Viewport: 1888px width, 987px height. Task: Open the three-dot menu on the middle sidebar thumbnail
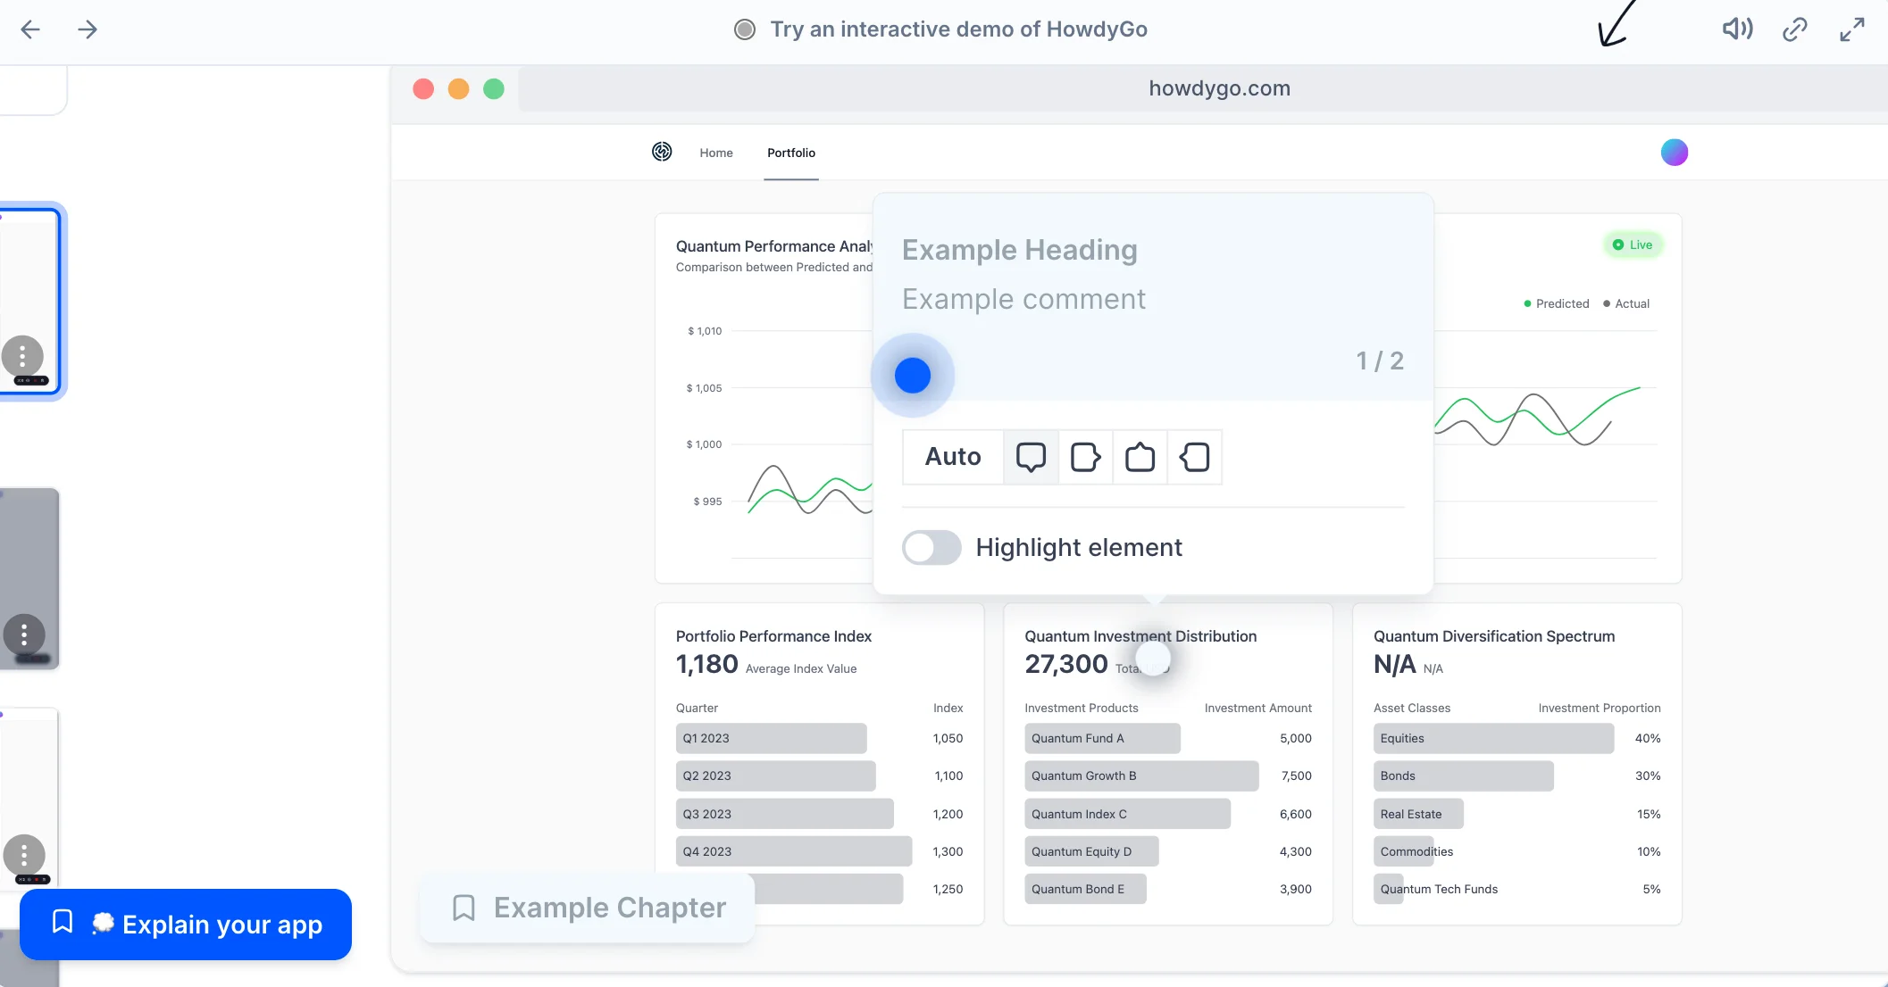pos(23,634)
